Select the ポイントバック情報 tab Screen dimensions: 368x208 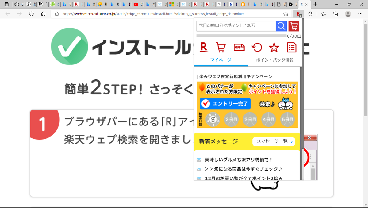pos(275,60)
